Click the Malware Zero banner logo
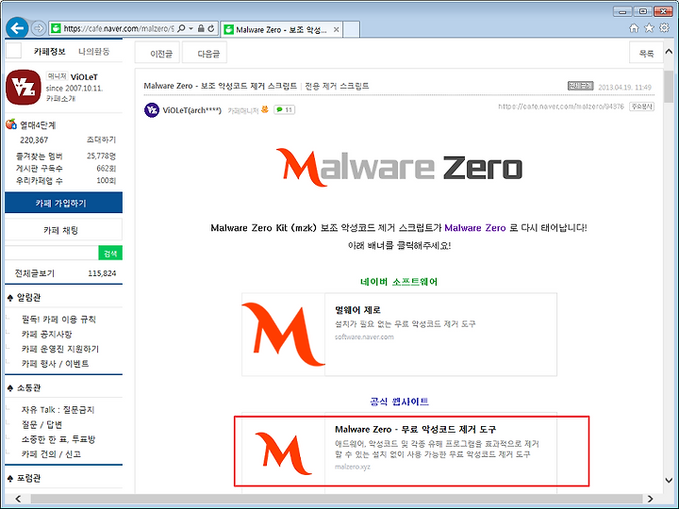 coord(399,168)
